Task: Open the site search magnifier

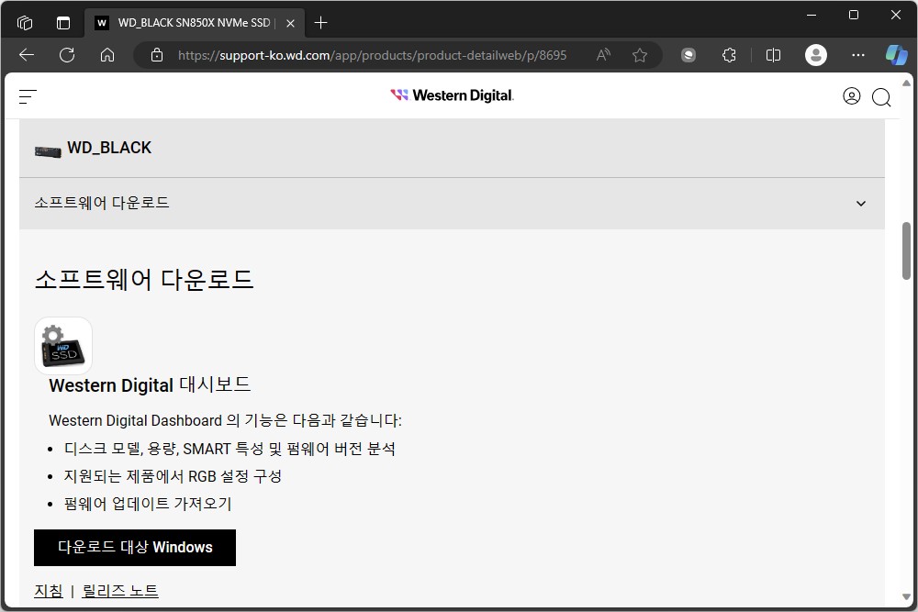Action: click(881, 97)
